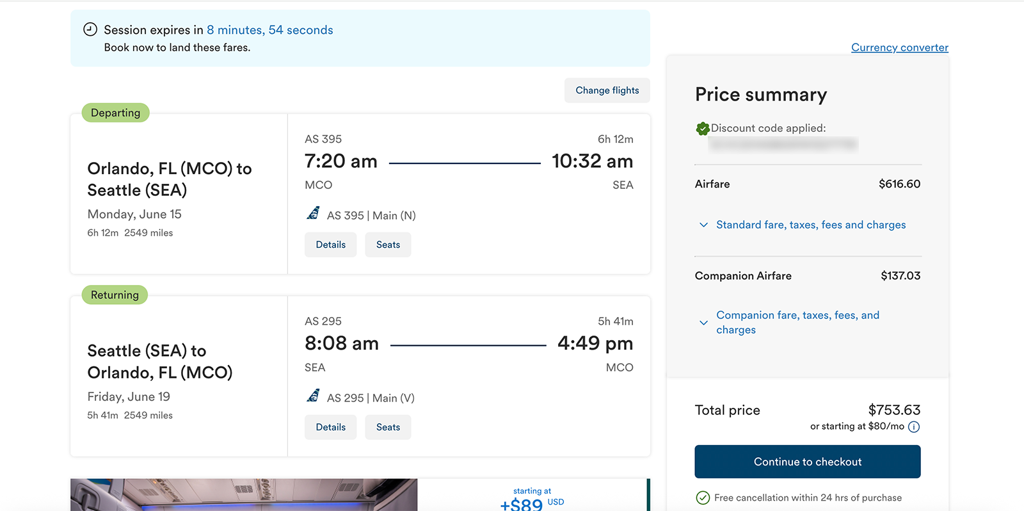This screenshot has width=1024, height=511.
Task: Click the Alaska Airlines logo beside AS 295
Action: point(313,395)
